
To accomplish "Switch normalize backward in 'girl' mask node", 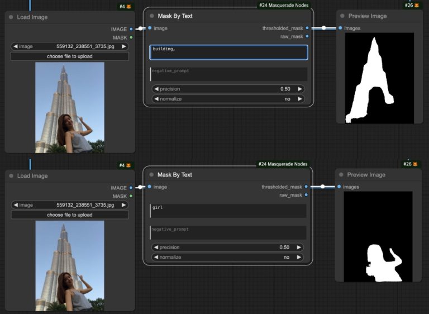I will point(156,257).
